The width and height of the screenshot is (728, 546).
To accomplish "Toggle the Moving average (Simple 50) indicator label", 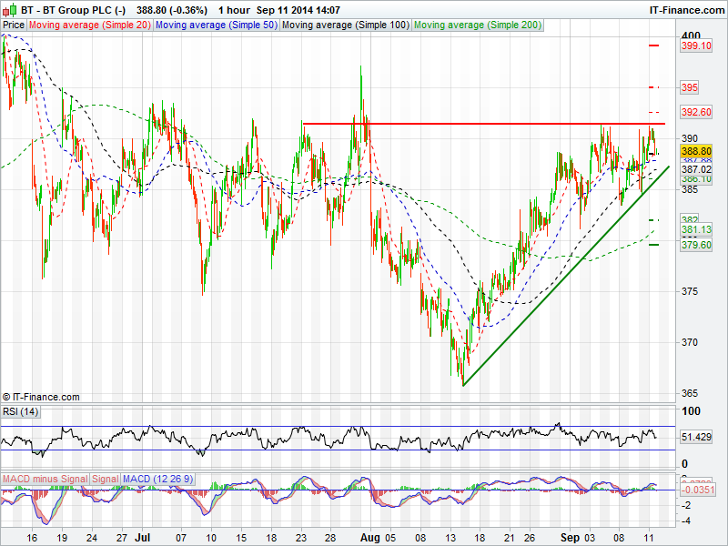I will pyautogui.click(x=216, y=25).
